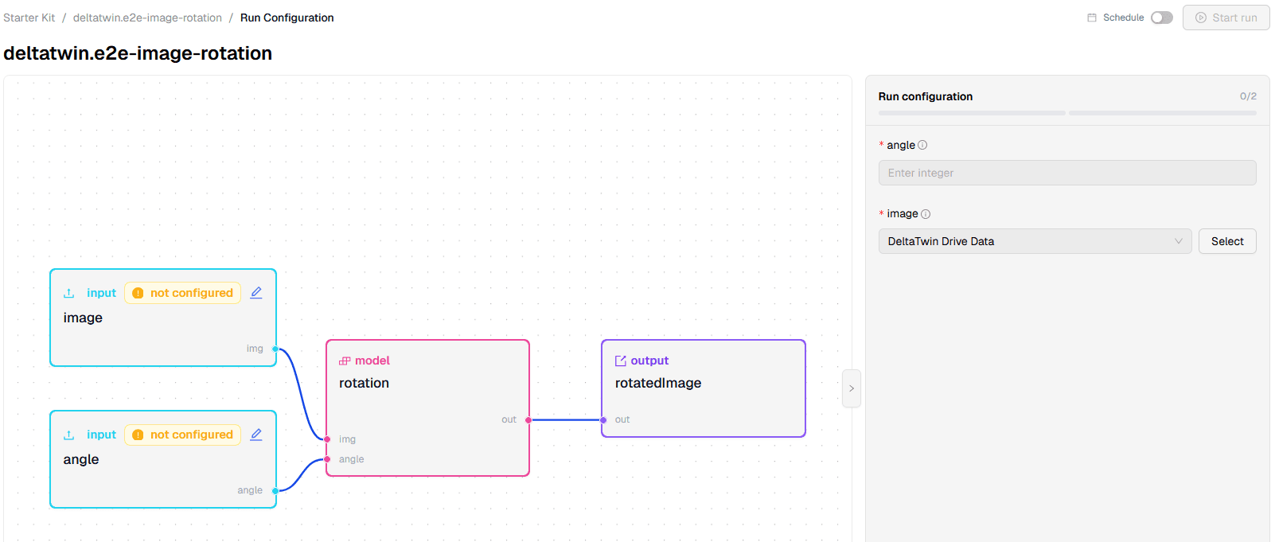
Task: Select the angle input node title
Action: click(81, 459)
